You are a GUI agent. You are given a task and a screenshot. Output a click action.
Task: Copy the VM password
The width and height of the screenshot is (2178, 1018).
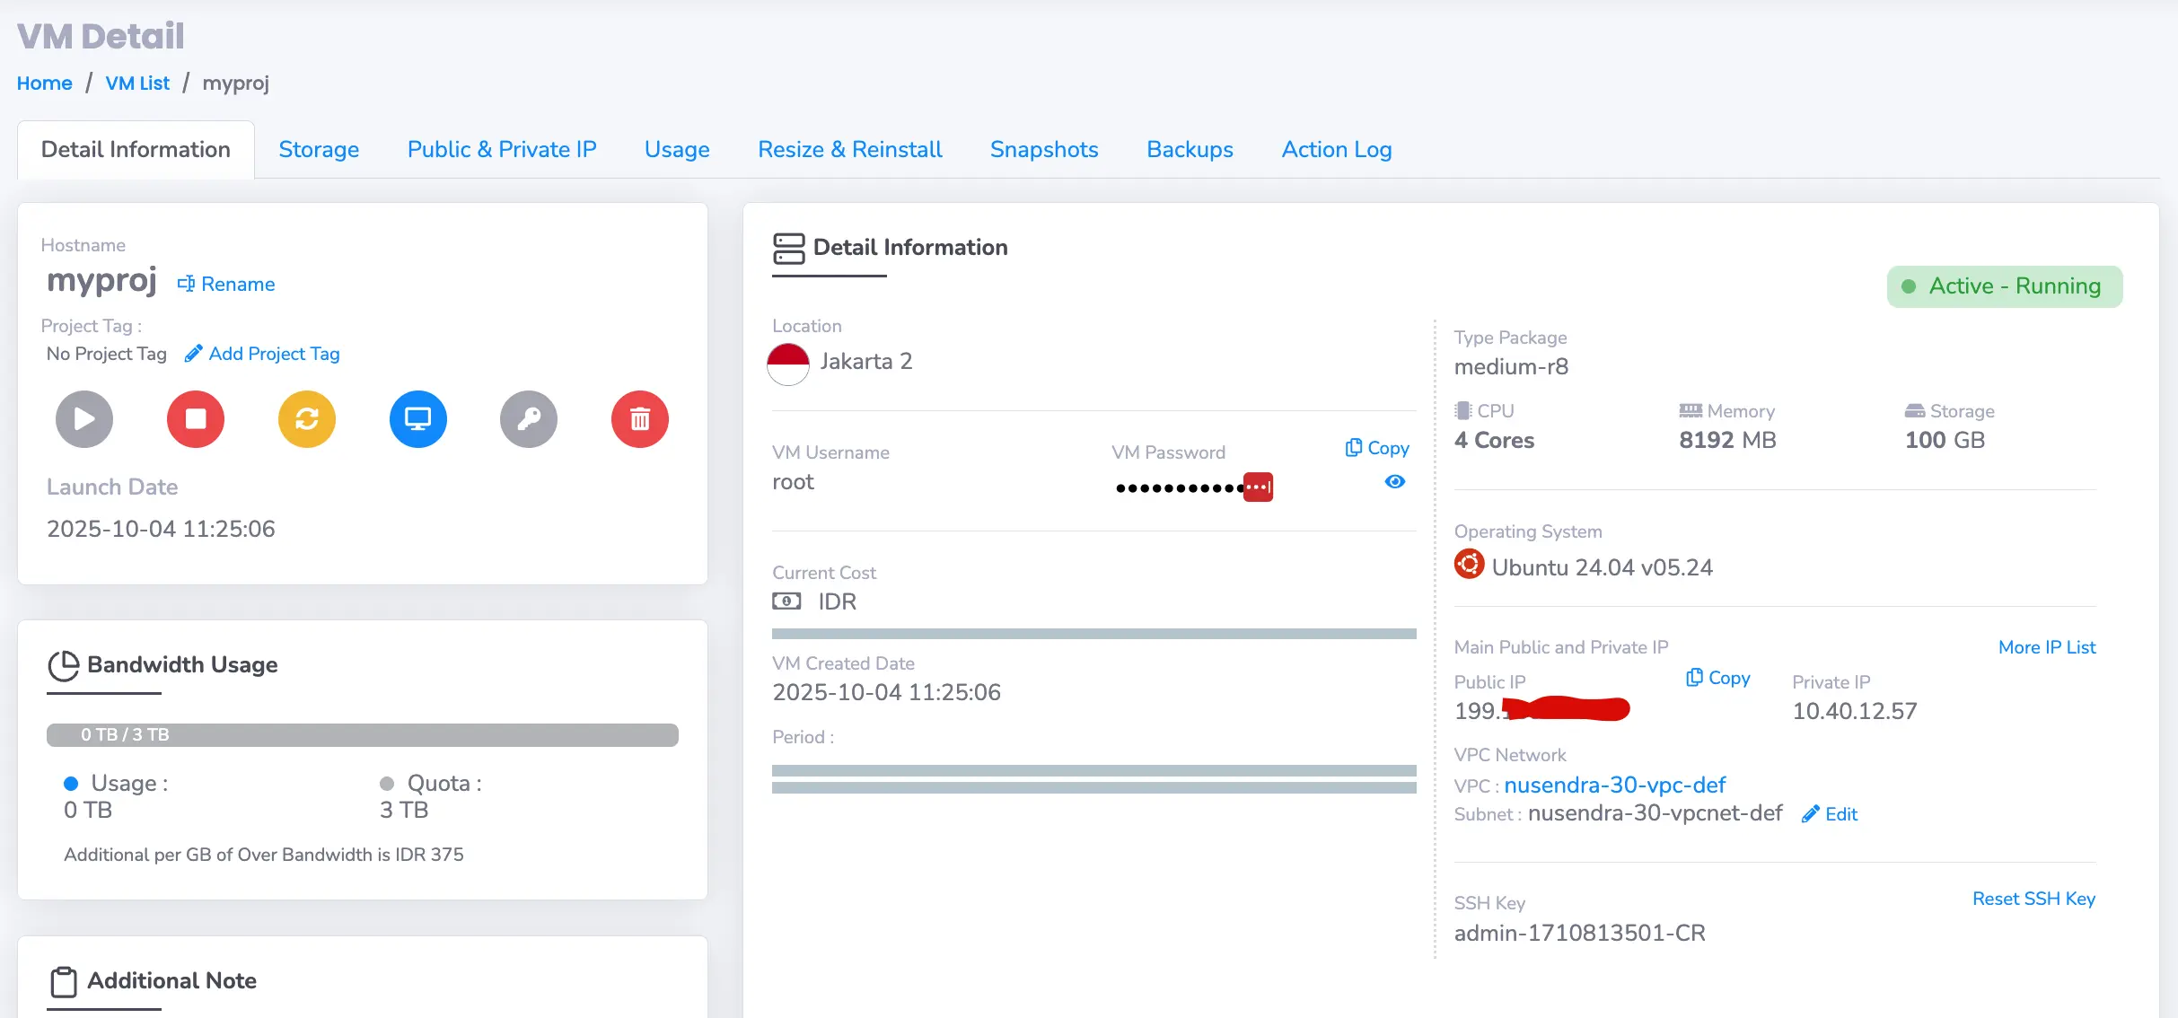1377,448
